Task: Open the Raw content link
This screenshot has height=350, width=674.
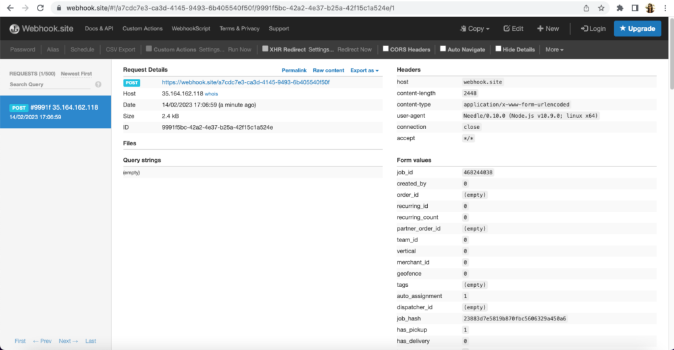Action: [328, 70]
